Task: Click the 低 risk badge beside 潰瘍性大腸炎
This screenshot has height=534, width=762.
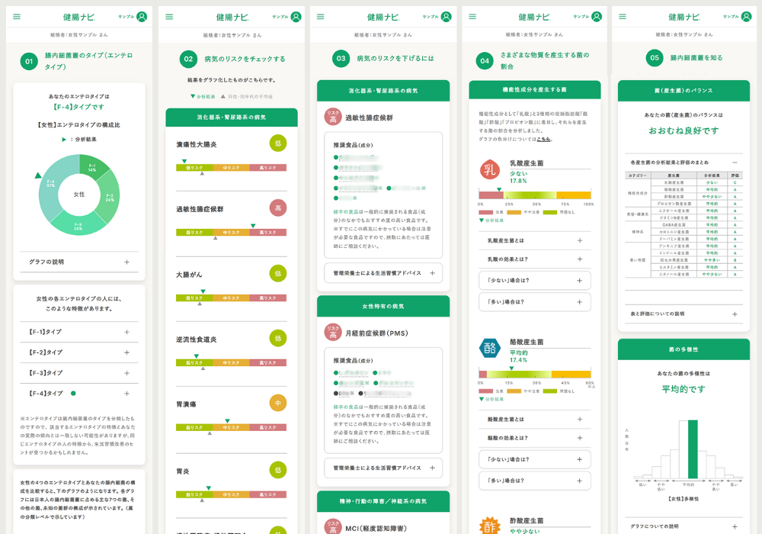Action: pyautogui.click(x=278, y=143)
